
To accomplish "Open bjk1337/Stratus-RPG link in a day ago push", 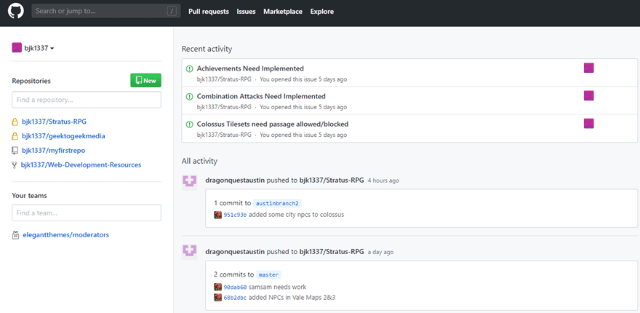I will pos(332,252).
